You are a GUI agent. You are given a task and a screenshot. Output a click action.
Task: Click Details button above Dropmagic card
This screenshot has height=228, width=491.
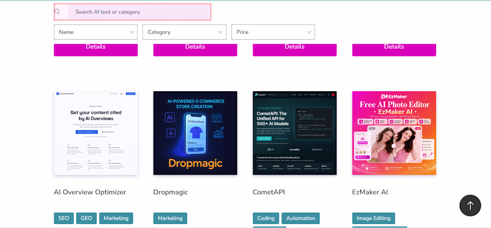point(195,50)
